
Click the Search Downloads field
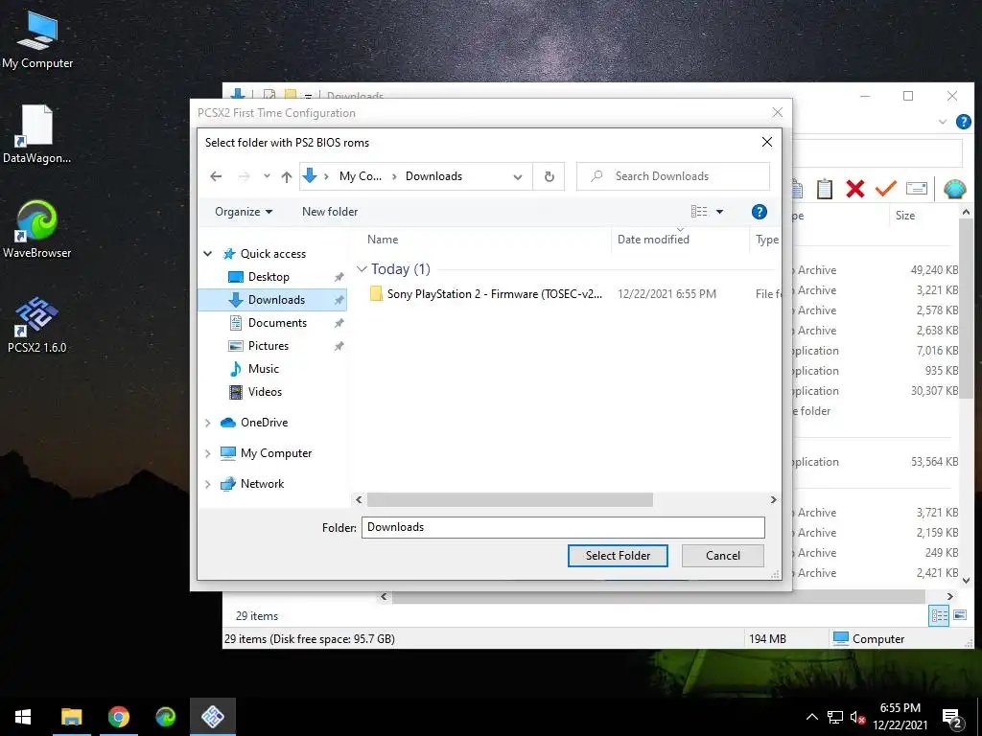(x=672, y=176)
